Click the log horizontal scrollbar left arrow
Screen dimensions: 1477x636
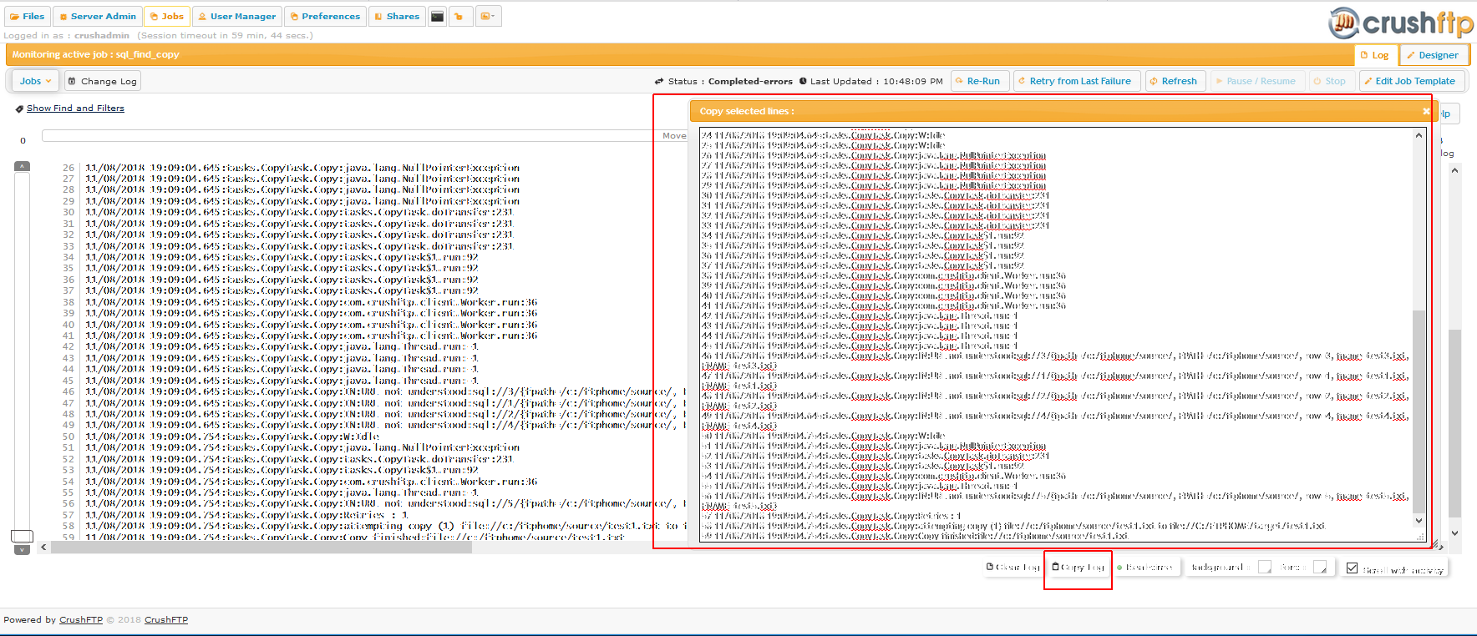coord(44,548)
